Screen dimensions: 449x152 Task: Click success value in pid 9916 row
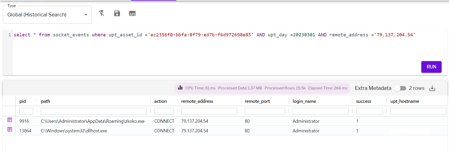pos(357,121)
